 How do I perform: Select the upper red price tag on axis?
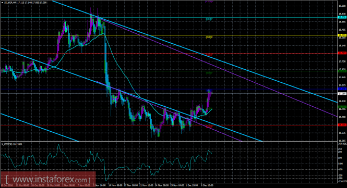tap(342, 53)
